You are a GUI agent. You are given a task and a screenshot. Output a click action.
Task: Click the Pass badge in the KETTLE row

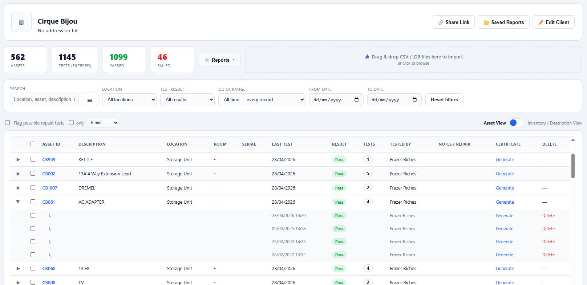tap(339, 160)
